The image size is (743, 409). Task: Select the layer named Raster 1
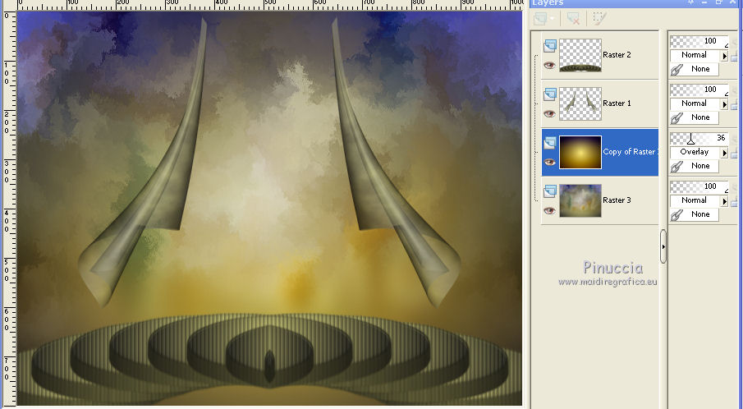[x=617, y=103]
